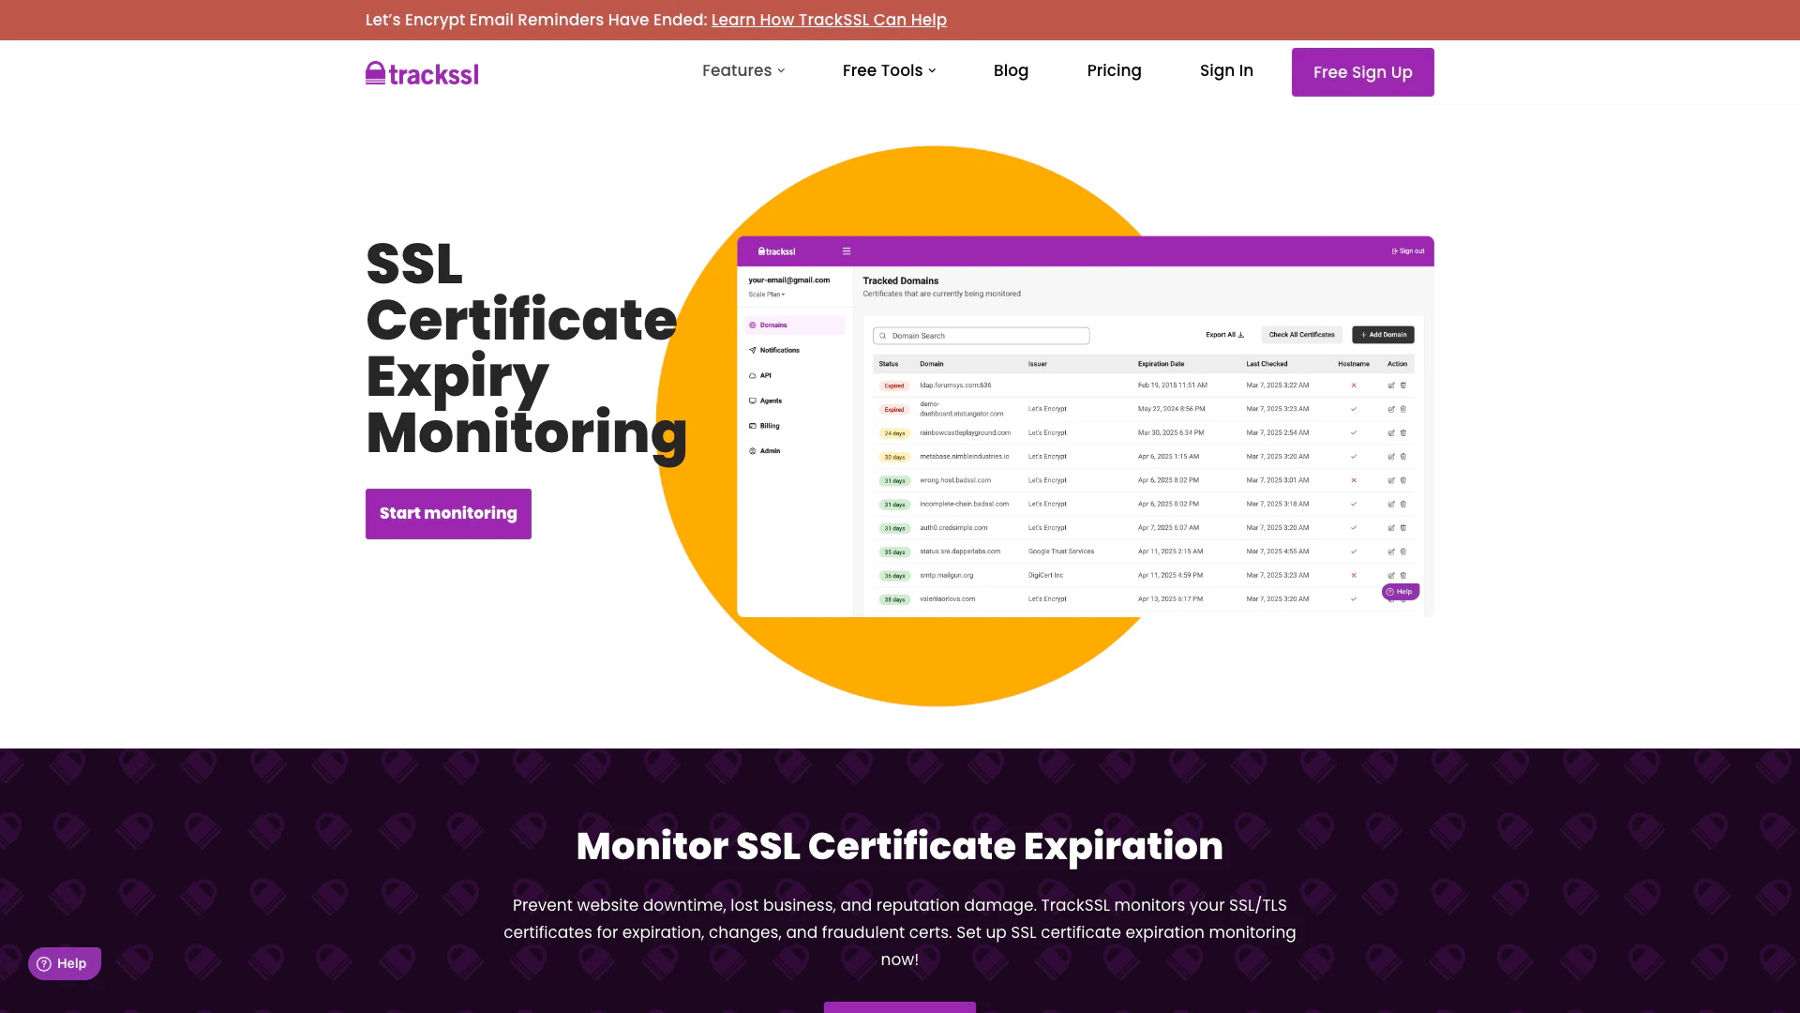
Task: Click the red X hostname mark for smtp.mailgun.org
Action: point(1354,575)
